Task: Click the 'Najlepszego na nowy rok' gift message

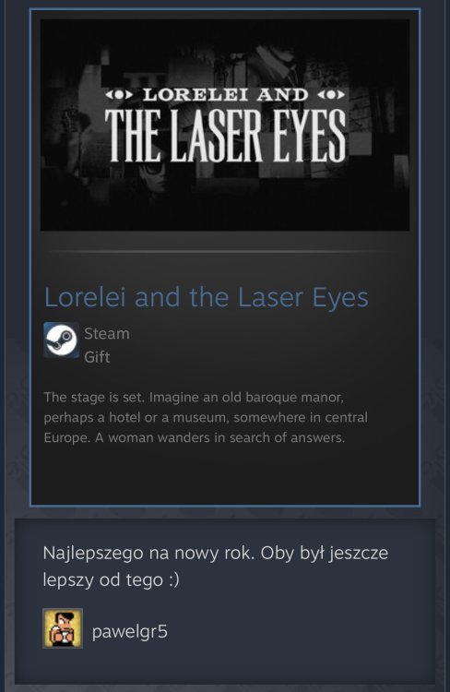Action: click(215, 566)
